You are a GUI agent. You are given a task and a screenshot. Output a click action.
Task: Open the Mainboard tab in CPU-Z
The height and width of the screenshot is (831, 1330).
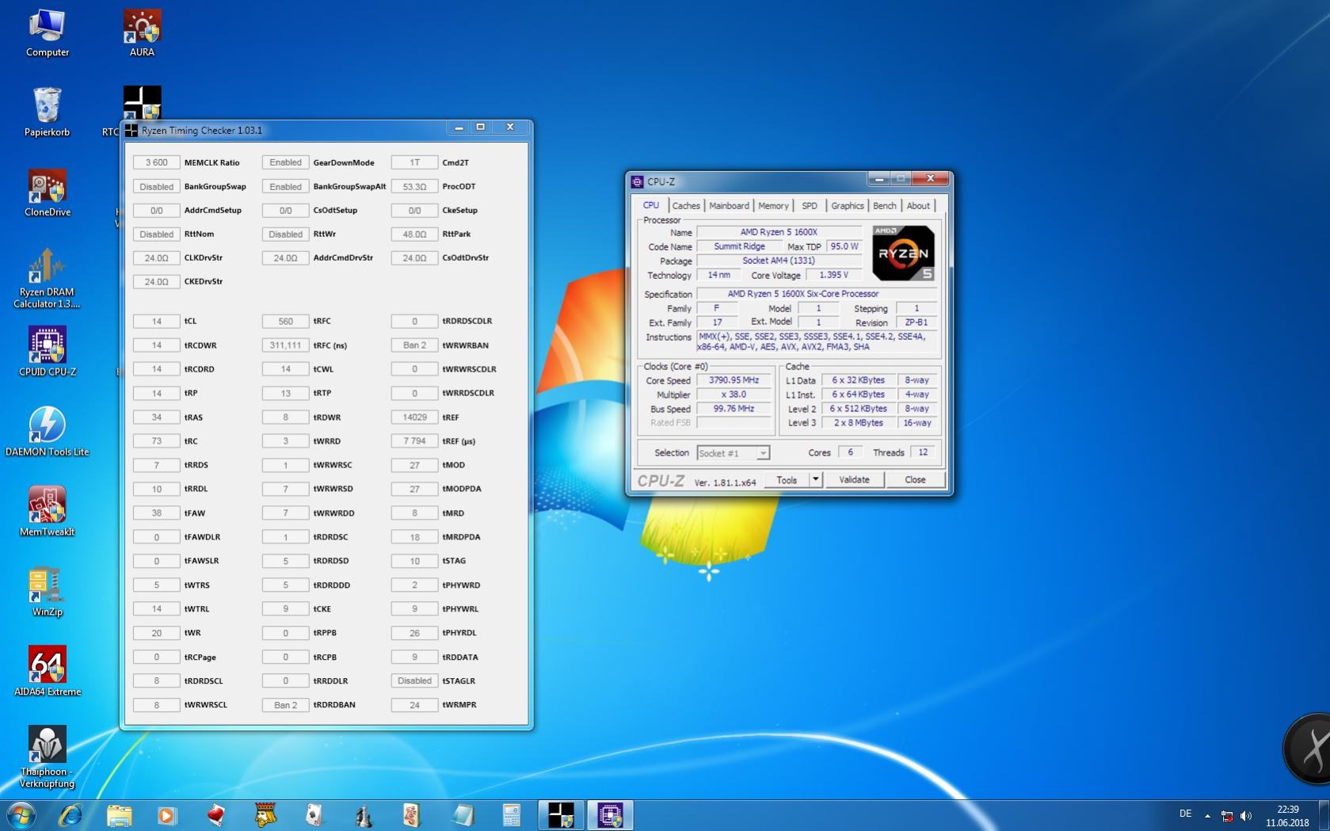[x=728, y=206]
